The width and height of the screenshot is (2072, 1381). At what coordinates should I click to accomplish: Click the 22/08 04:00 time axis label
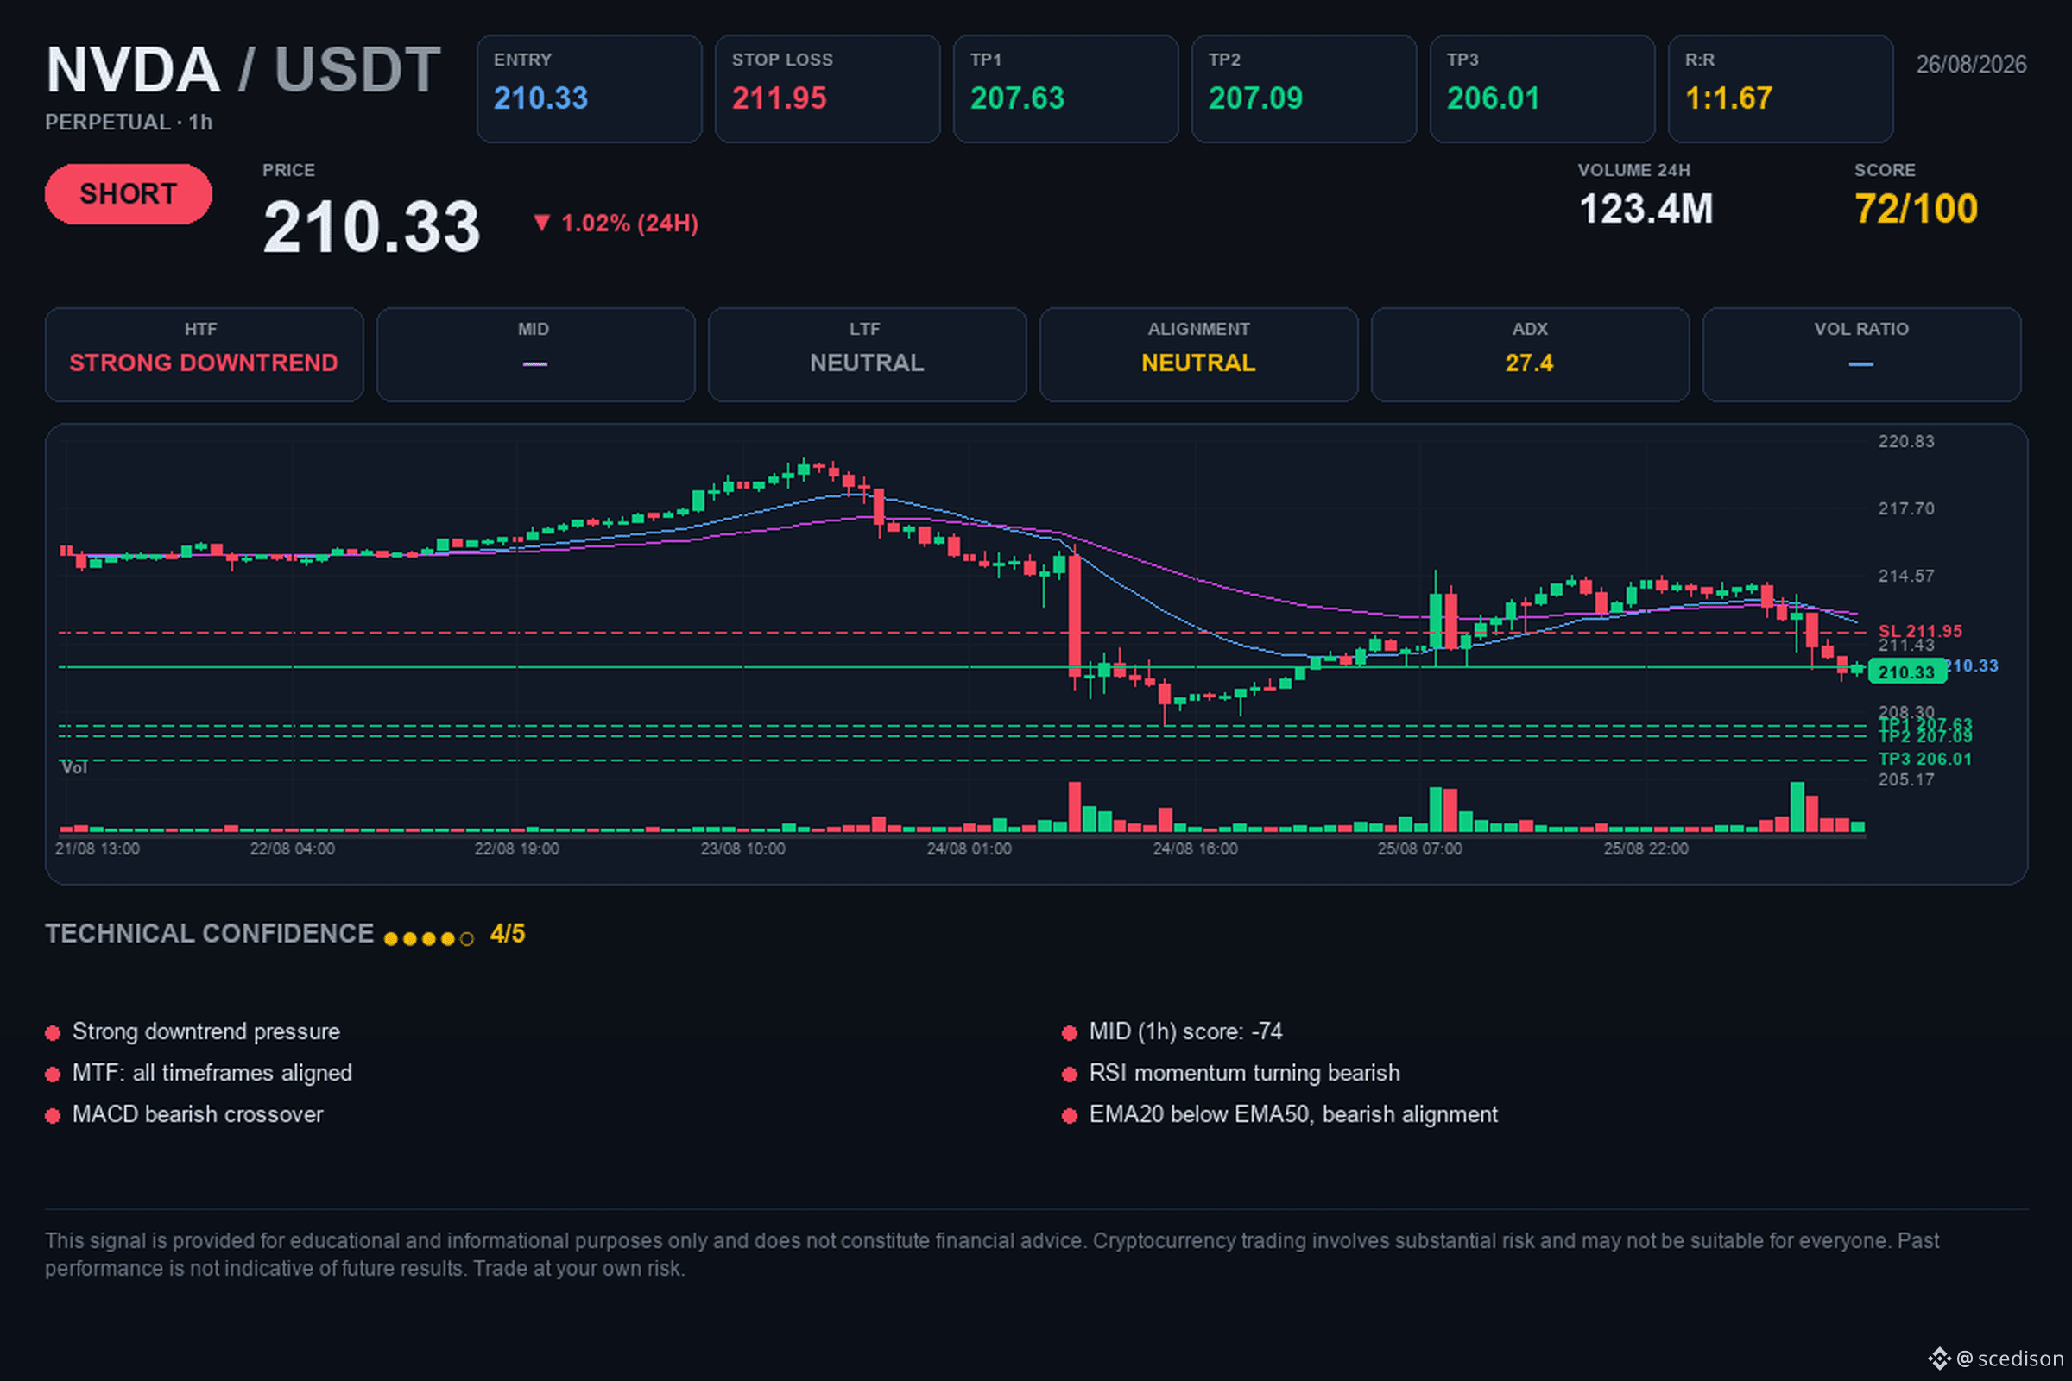(x=293, y=849)
